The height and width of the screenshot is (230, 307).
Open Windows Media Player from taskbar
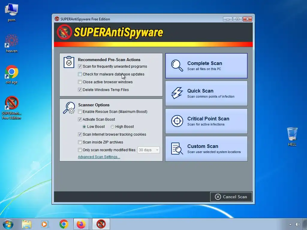tap(45, 224)
